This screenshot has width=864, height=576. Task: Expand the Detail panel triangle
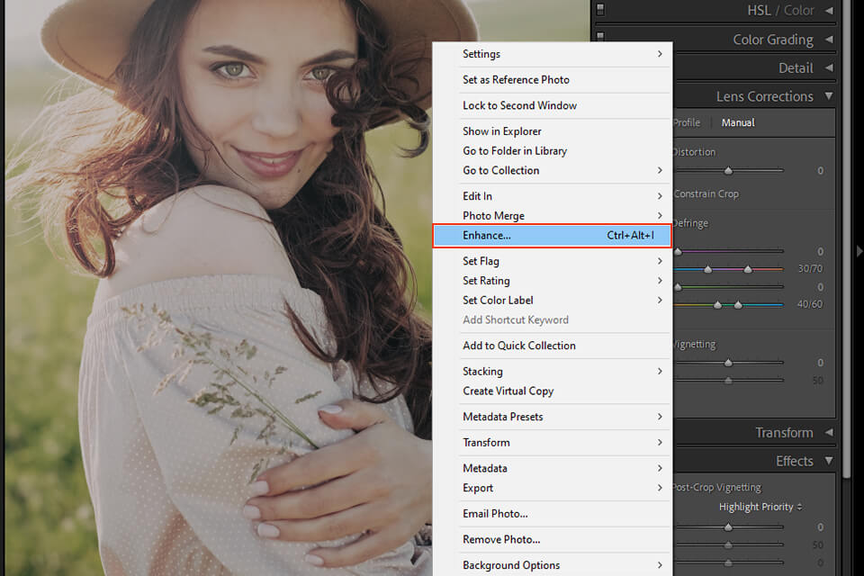pyautogui.click(x=828, y=68)
